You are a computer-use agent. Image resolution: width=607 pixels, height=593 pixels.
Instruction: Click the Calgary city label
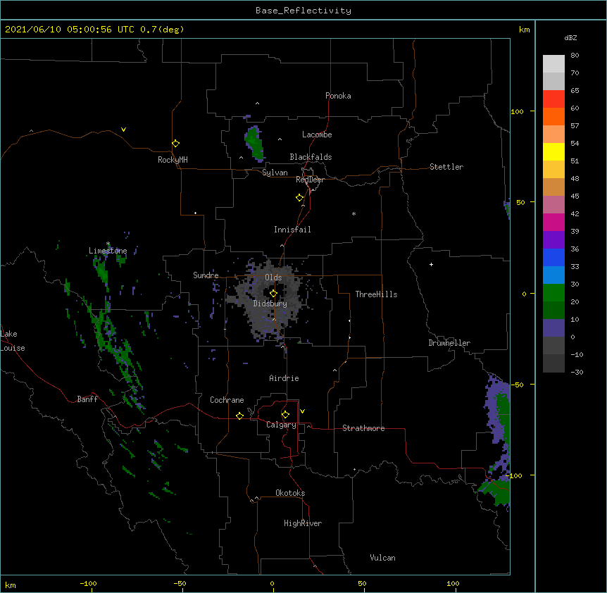point(281,425)
